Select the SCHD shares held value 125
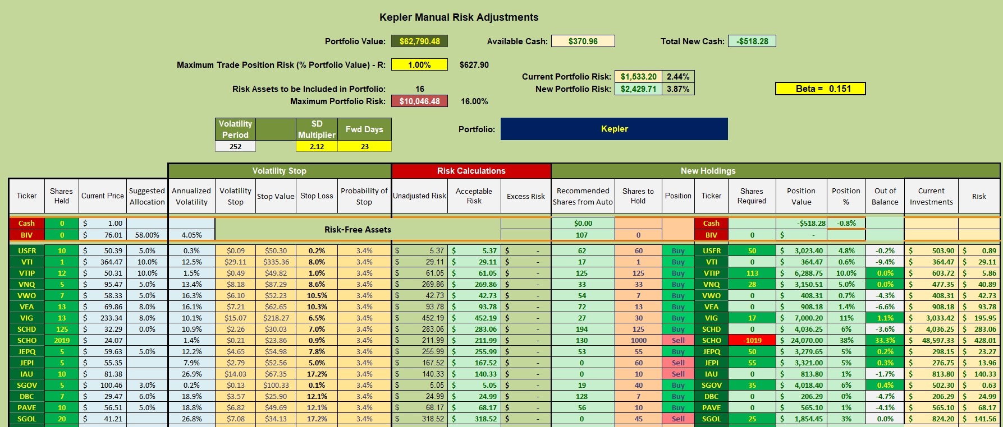The image size is (1003, 427). coord(62,329)
